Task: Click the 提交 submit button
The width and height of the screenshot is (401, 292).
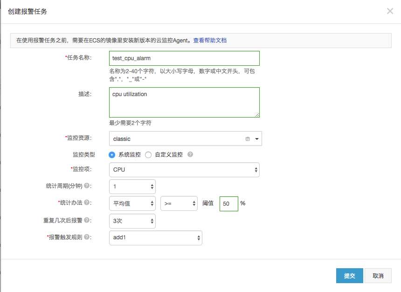Action: coord(349,276)
